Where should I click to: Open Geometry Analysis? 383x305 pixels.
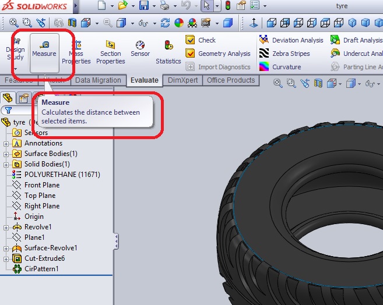pos(218,54)
